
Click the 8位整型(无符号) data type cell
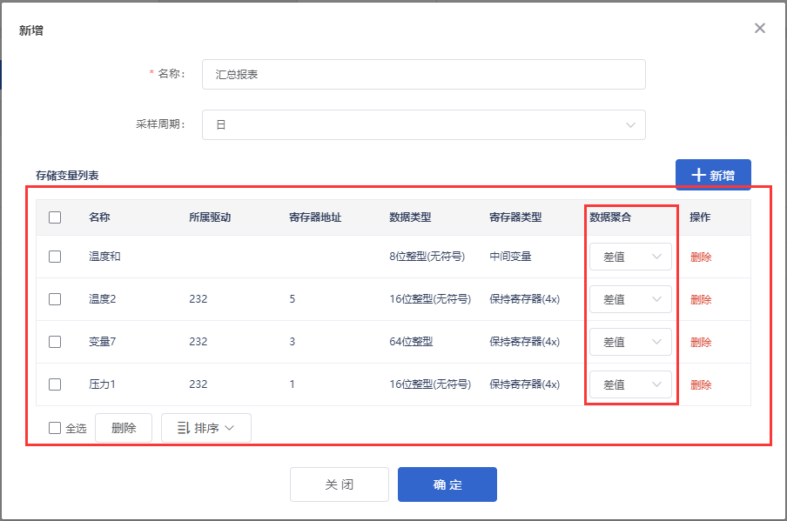coord(427,257)
